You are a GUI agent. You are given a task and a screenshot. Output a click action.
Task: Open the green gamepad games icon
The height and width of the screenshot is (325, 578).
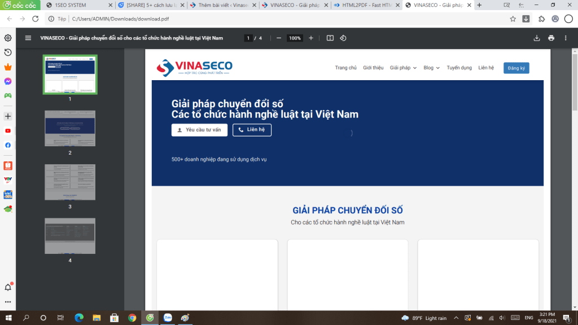(8, 95)
